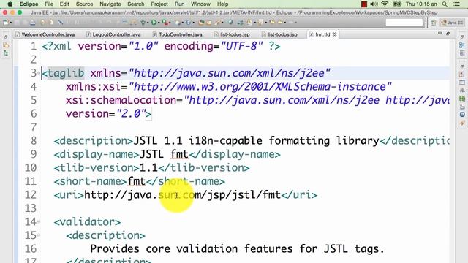Open the Markers view icon
Viewport: 468px width, 263px height.
462,75
